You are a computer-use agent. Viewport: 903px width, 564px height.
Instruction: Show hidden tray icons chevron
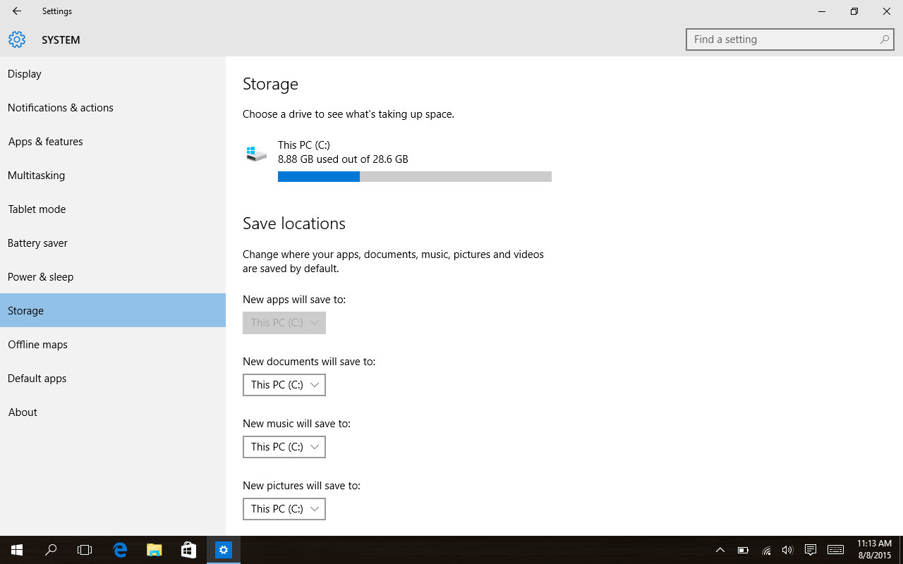pos(720,550)
